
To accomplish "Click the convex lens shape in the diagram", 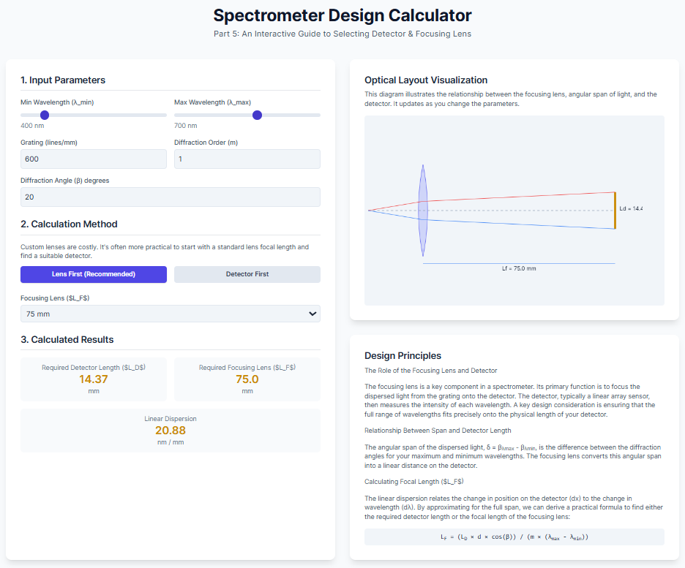I will (x=422, y=211).
